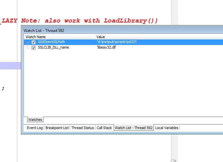Open the Local Variables tab
Image resolution: width=223 pixels, height=162 pixels.
(x=167, y=128)
